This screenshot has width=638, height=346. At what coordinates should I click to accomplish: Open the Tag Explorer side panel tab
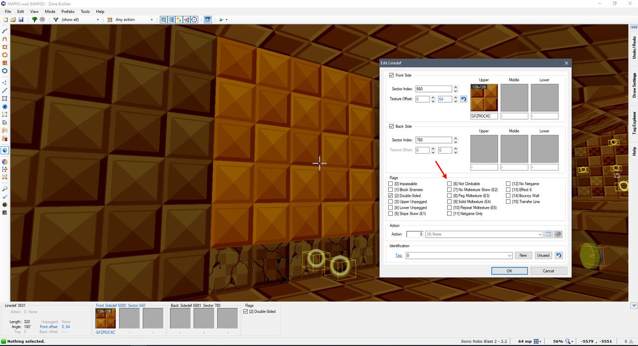click(x=634, y=122)
